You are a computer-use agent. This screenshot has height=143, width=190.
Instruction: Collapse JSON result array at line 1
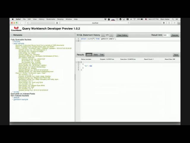click(x=80, y=62)
